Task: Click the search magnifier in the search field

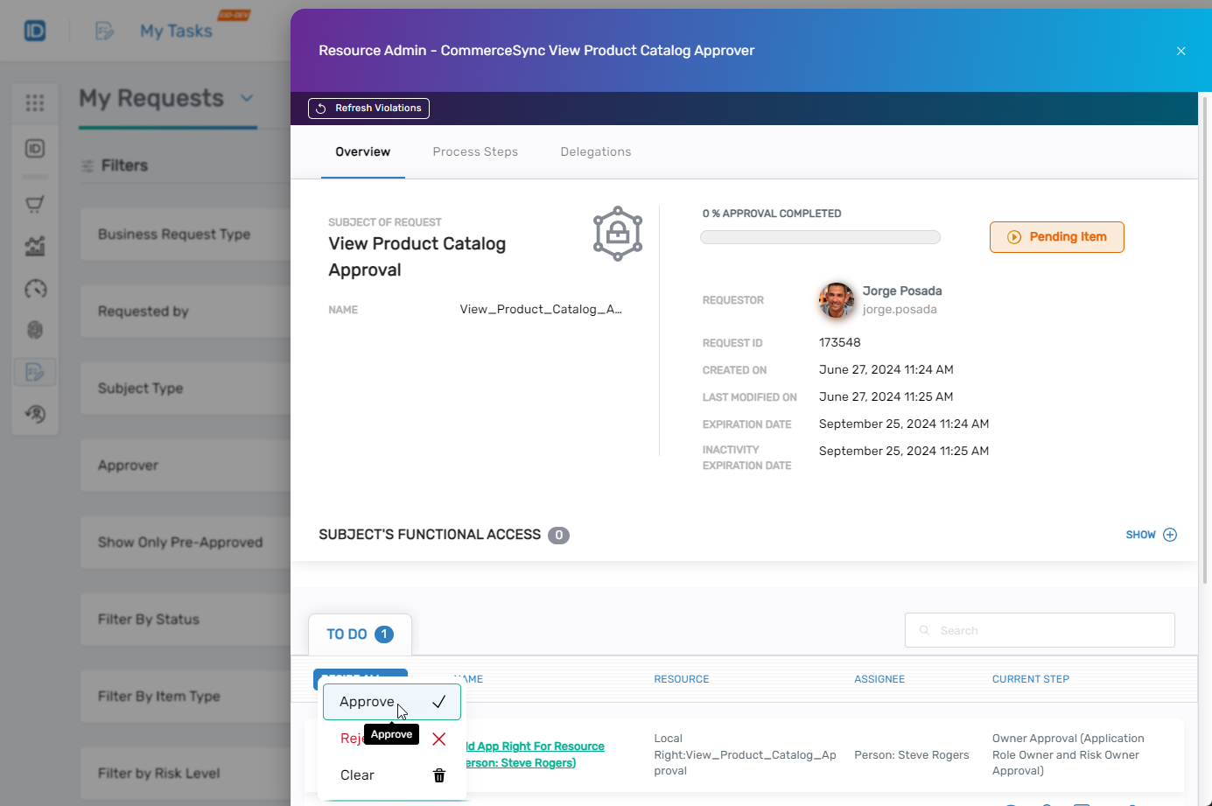Action: [925, 630]
